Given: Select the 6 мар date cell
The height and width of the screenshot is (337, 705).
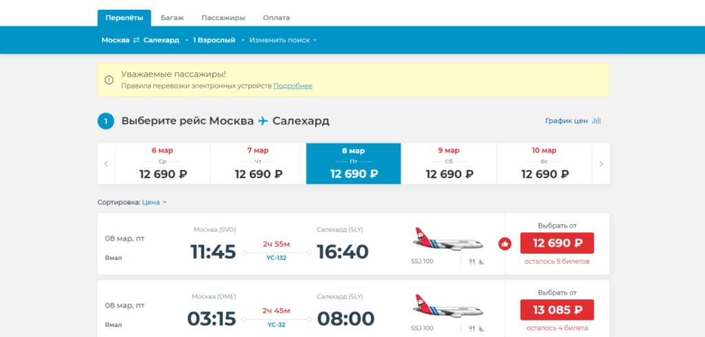Looking at the screenshot, I should pyautogui.click(x=162, y=164).
